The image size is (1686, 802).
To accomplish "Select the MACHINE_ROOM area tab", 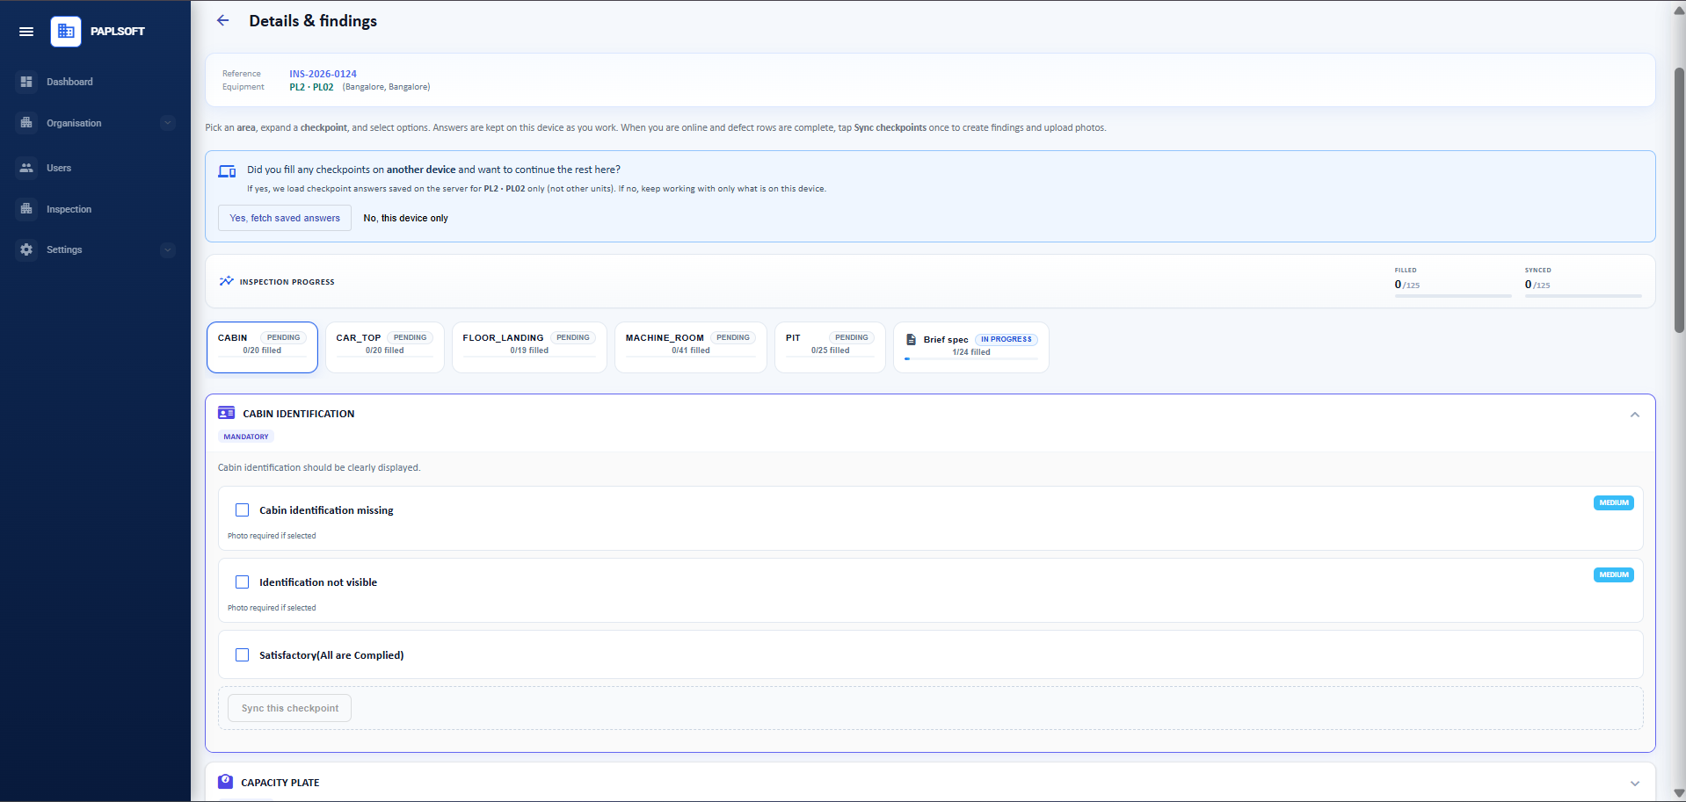I will tap(691, 347).
